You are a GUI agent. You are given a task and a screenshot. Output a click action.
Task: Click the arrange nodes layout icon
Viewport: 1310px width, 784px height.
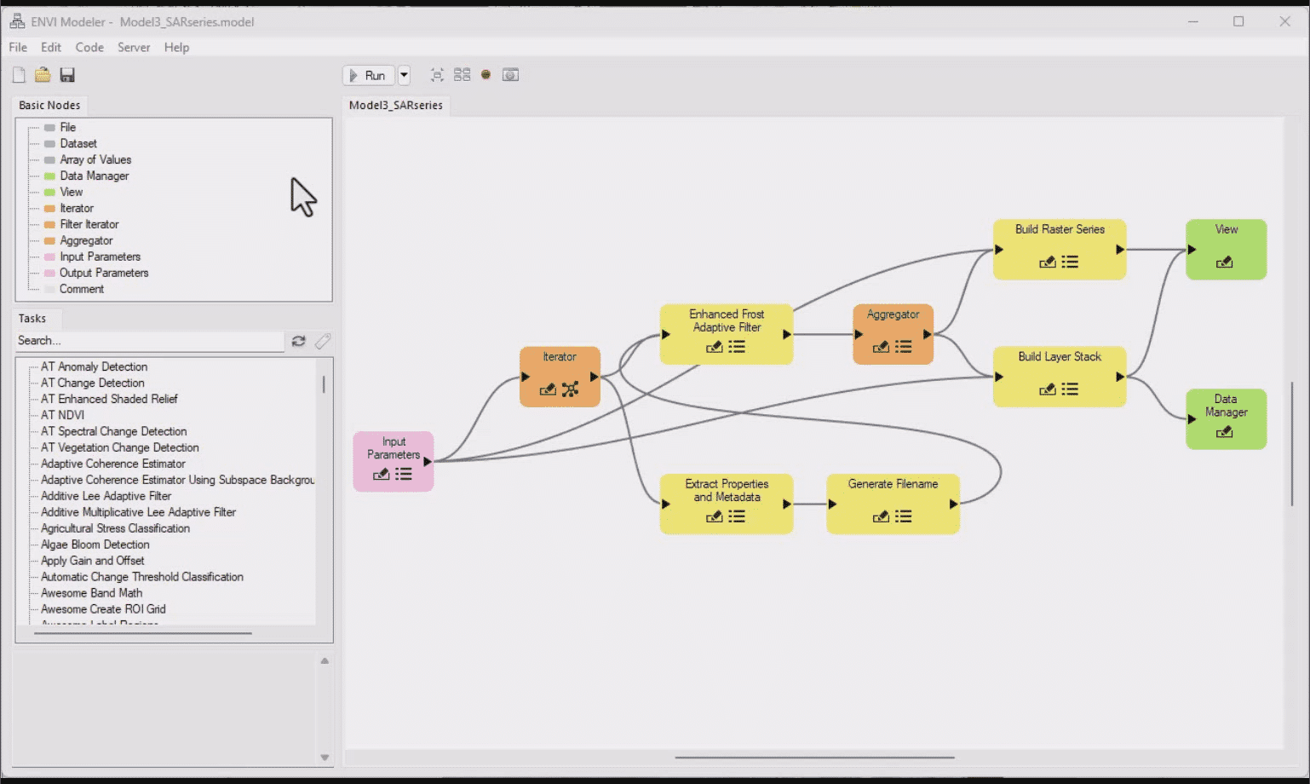coord(462,75)
